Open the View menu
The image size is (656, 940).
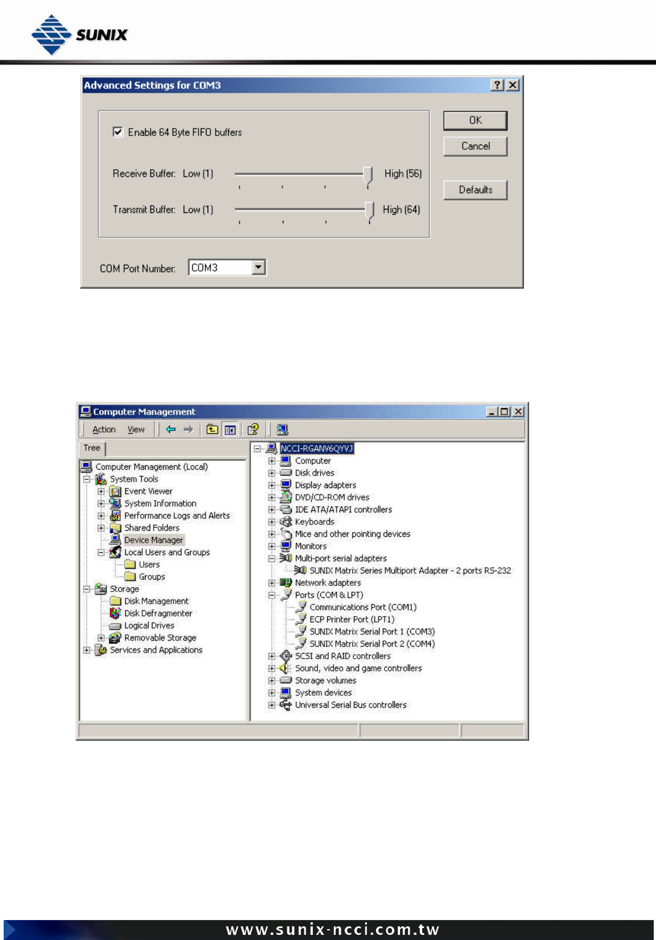pos(136,430)
